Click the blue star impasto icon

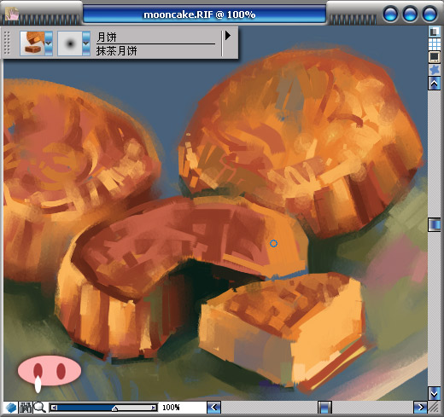(x=435, y=70)
